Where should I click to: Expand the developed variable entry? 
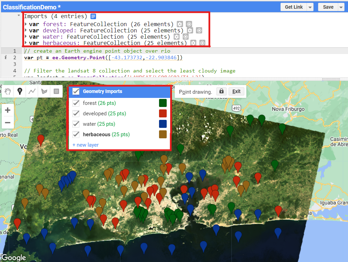point(26,30)
